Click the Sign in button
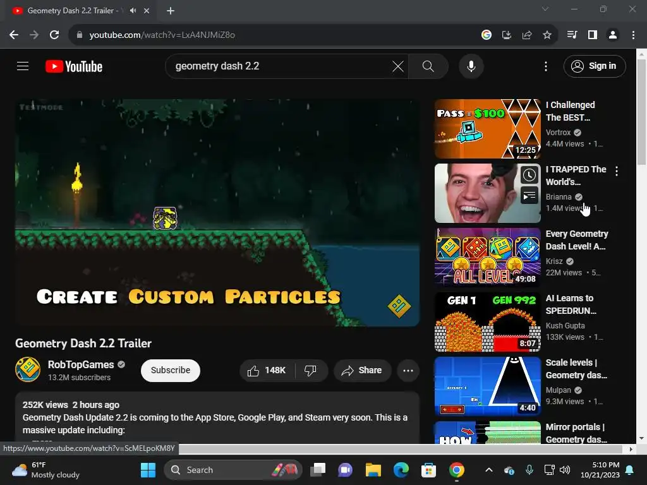Image resolution: width=647 pixels, height=485 pixels. 595,66
